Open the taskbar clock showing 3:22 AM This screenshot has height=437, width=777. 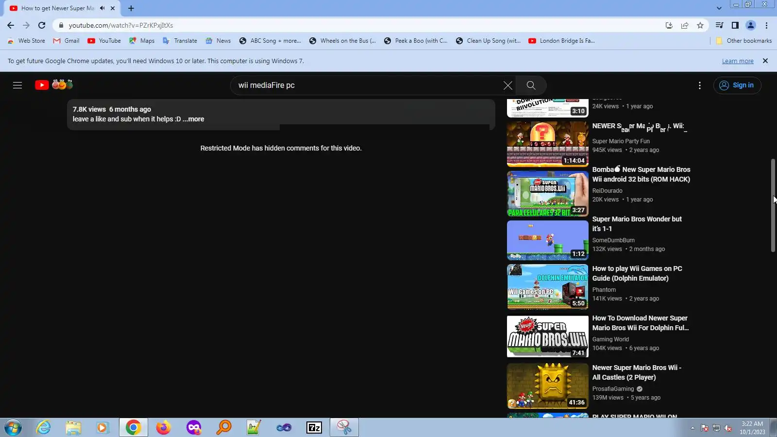(x=752, y=428)
